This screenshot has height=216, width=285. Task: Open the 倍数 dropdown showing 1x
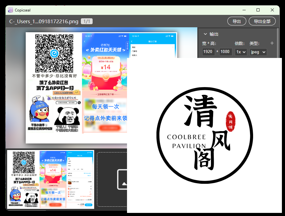241,52
